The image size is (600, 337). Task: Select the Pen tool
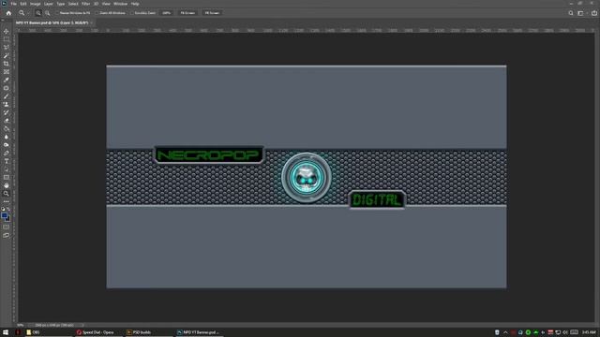[x=7, y=154]
